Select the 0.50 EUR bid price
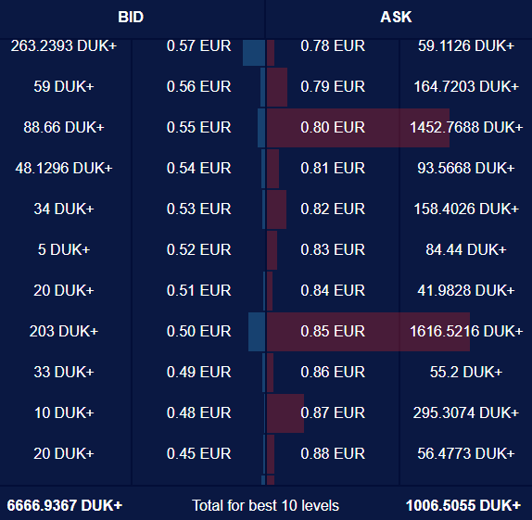The height and width of the screenshot is (520, 532). point(199,331)
